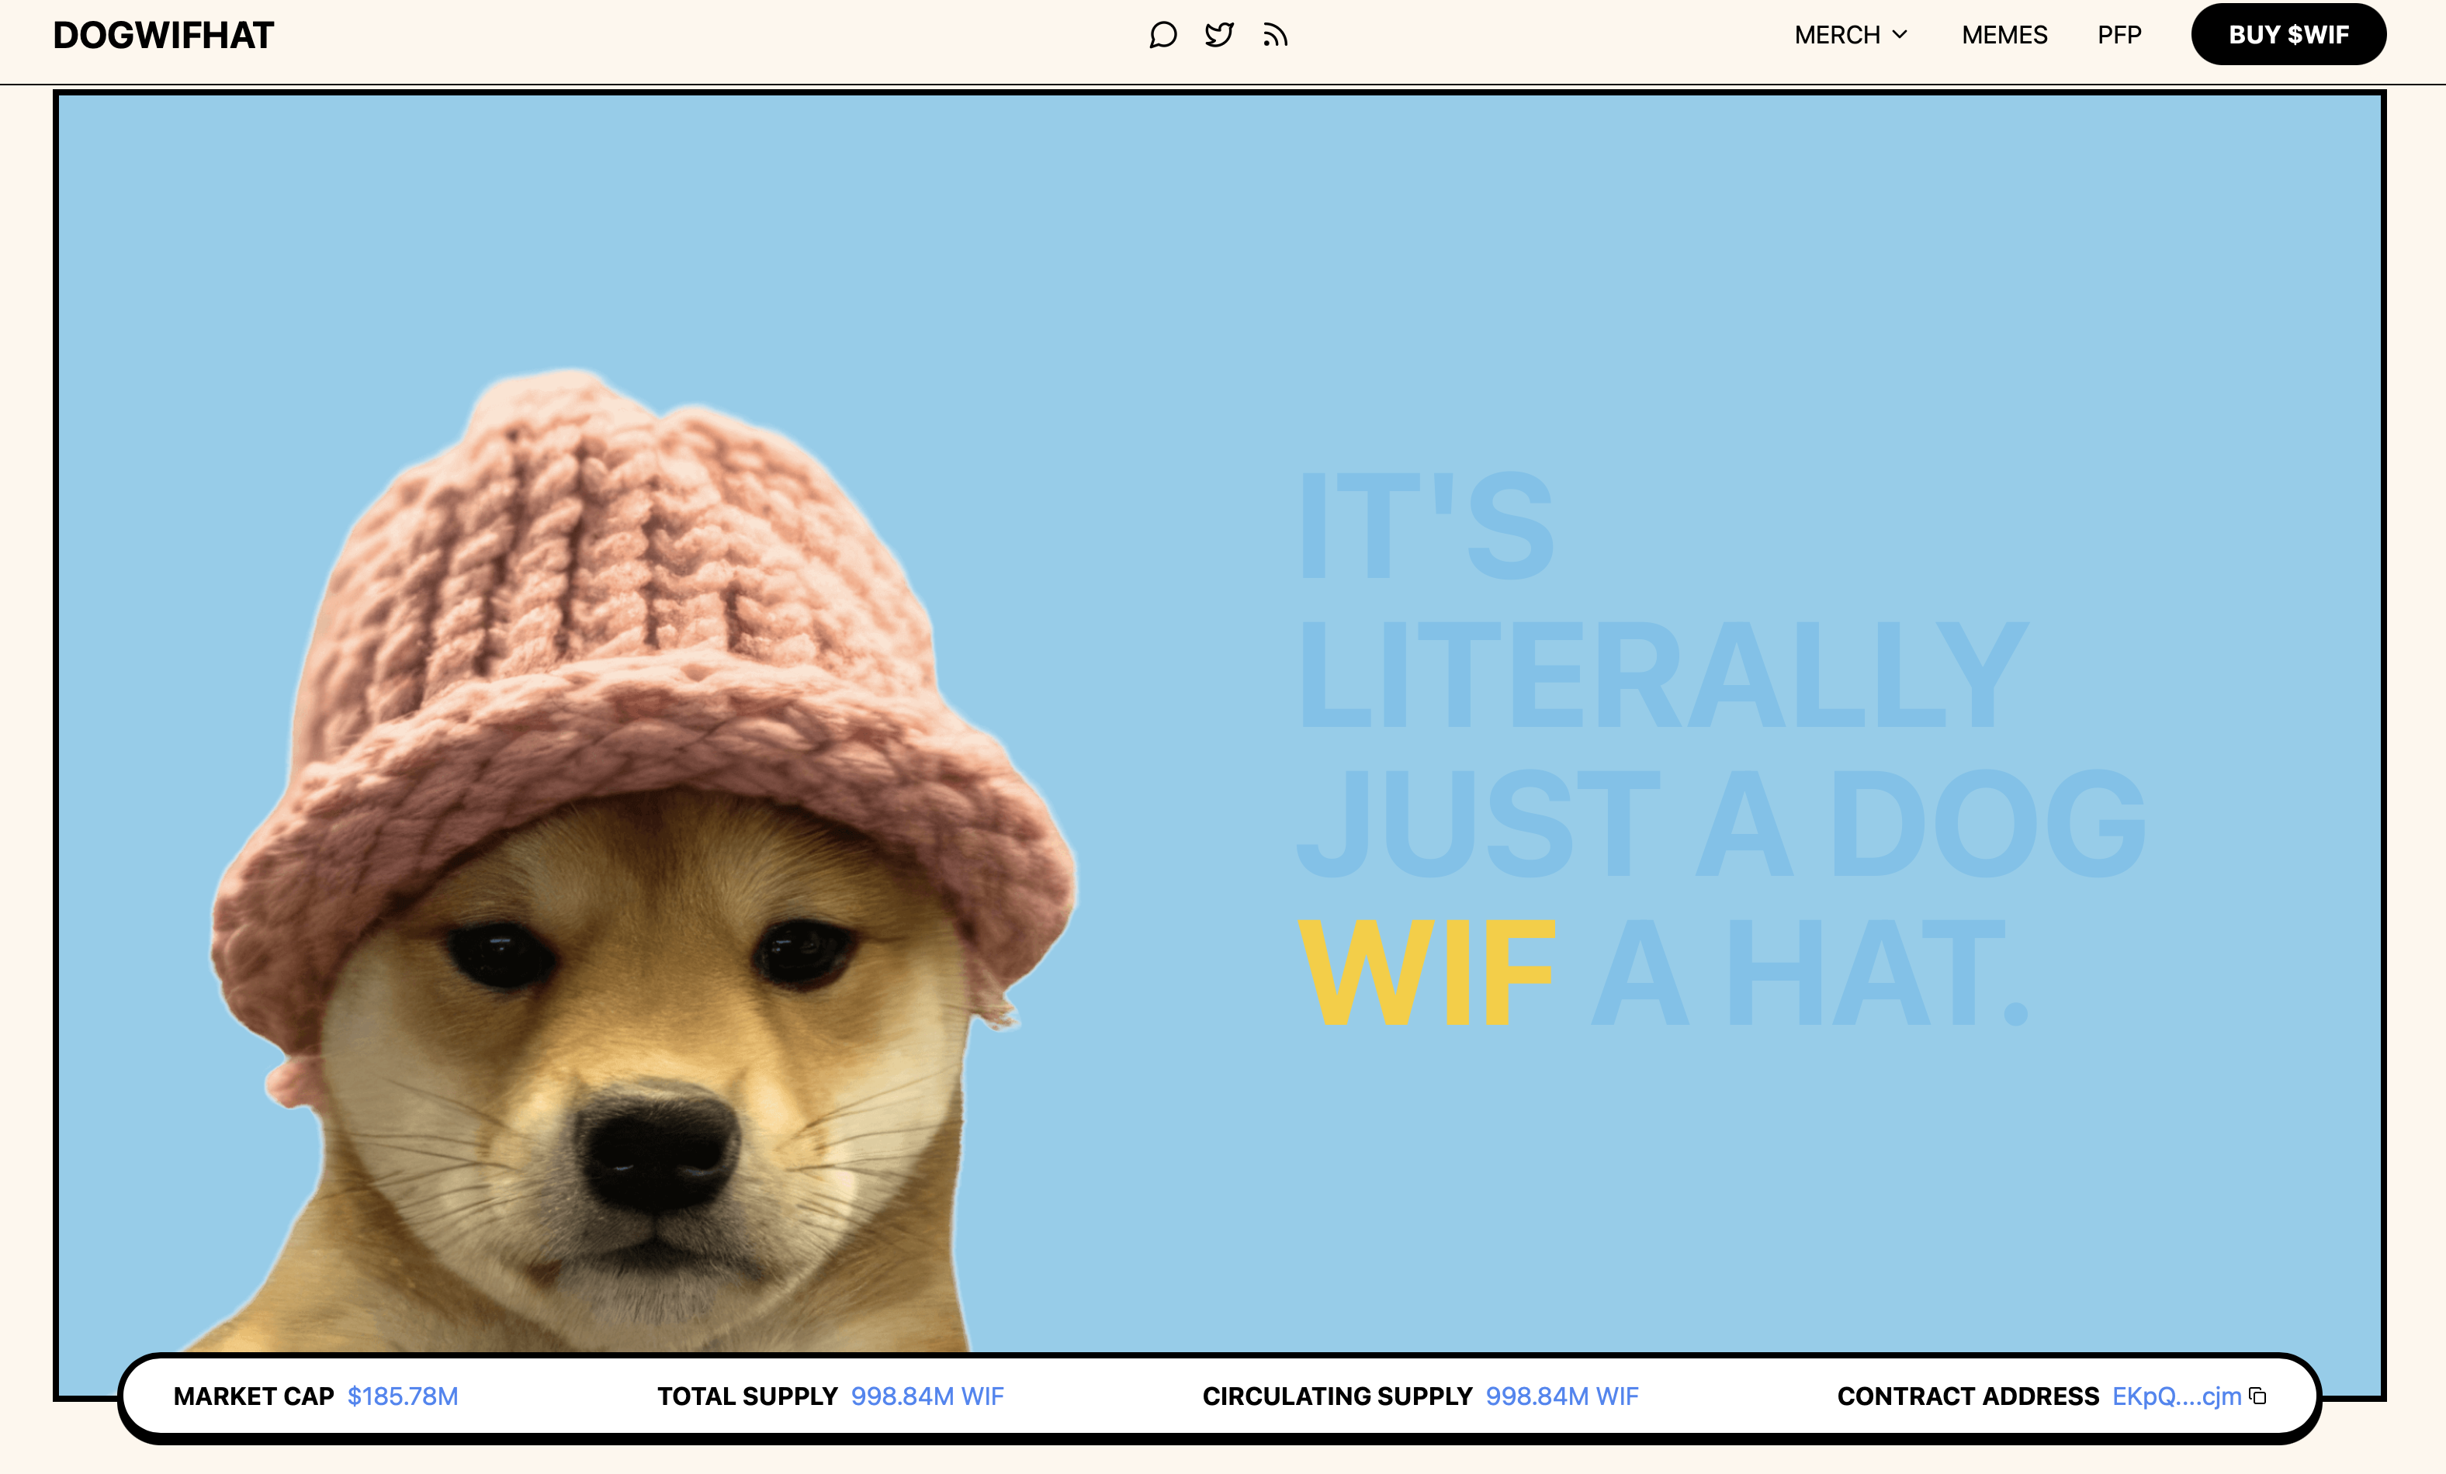Click the RSS feed icon
This screenshot has width=2446, height=1474.
[x=1276, y=36]
